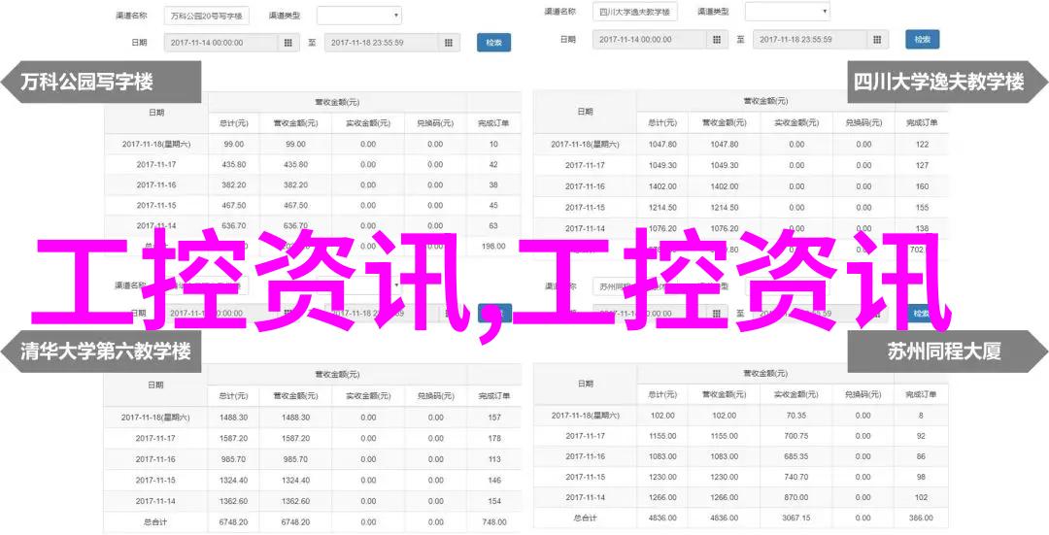Viewport: 1049px width, 535px height.
Task: Click order count 157 in 清华大学第六教学楼 table
Action: click(x=493, y=418)
